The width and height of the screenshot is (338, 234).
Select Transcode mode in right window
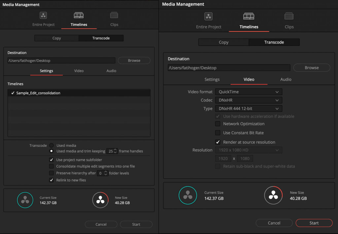pos(274,42)
